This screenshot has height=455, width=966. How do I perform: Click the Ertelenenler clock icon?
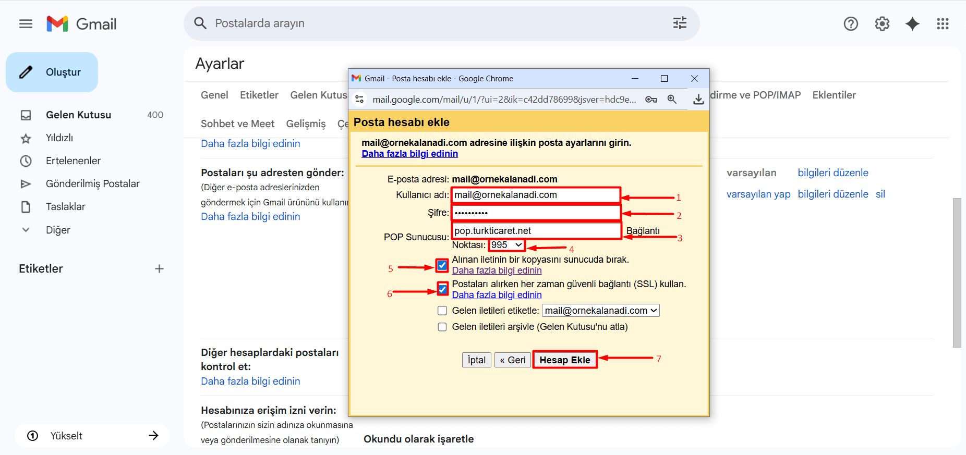coord(26,161)
